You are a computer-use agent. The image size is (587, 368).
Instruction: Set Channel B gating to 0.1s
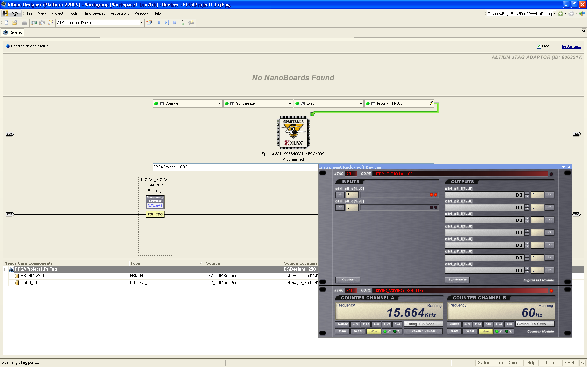click(x=468, y=324)
